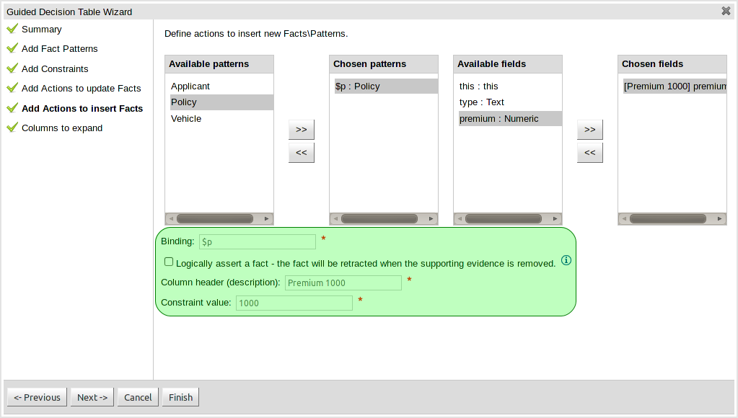Choose the type : Text field
Image resolution: width=738 pixels, height=418 pixels.
coord(482,102)
